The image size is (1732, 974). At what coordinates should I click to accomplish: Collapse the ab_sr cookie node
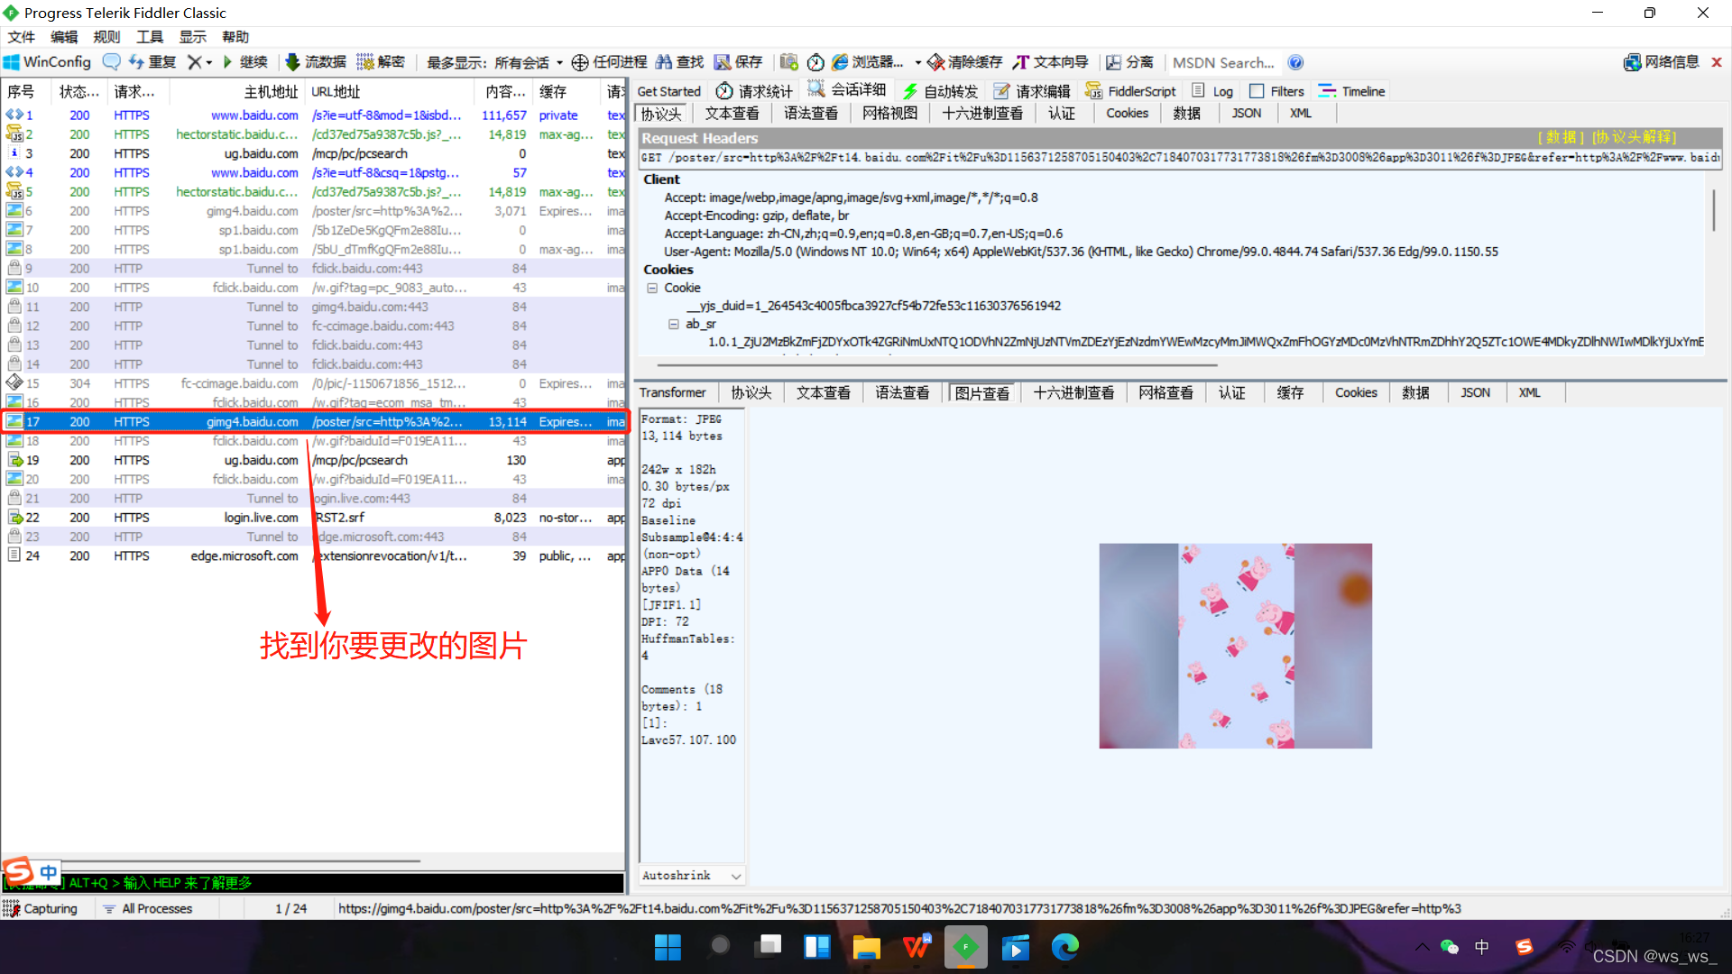pos(673,325)
